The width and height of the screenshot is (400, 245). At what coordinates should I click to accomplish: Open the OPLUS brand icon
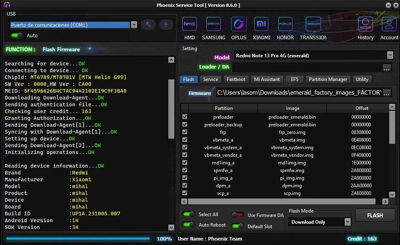[239, 24]
